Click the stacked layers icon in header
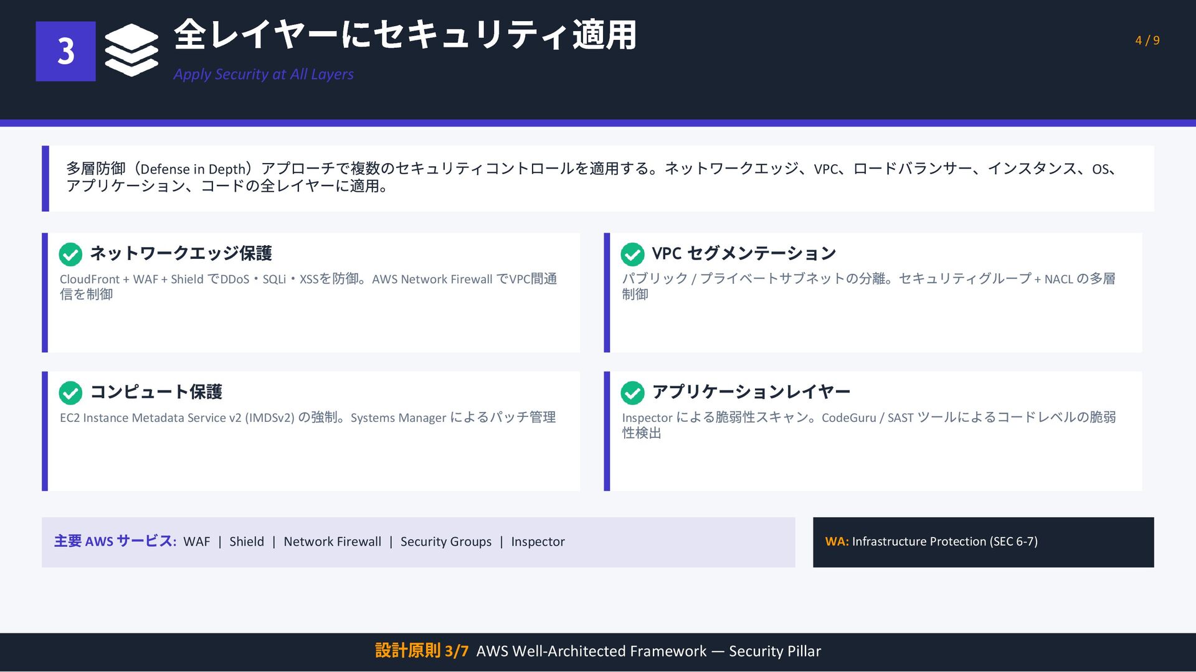This screenshot has height=672, width=1196. click(x=131, y=50)
